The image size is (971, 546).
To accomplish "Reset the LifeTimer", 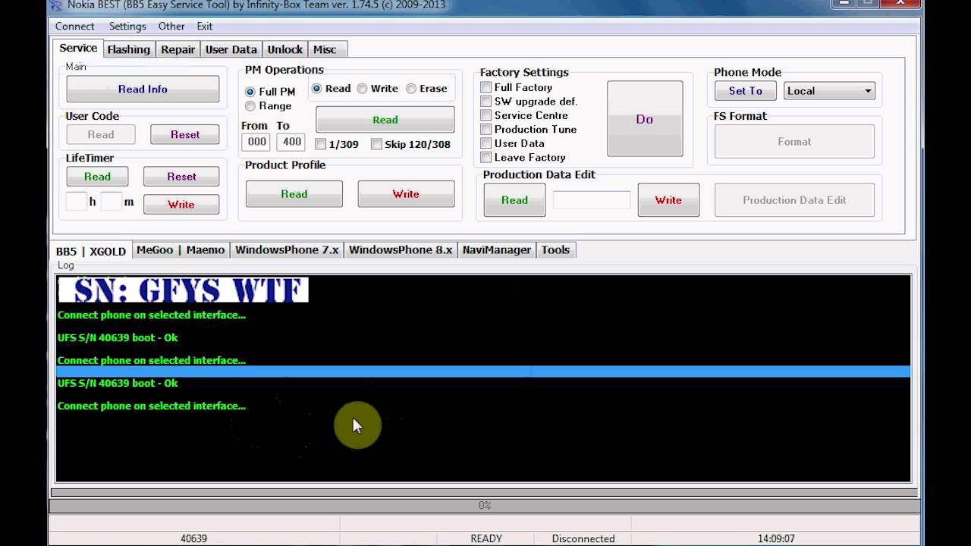I will (x=181, y=177).
